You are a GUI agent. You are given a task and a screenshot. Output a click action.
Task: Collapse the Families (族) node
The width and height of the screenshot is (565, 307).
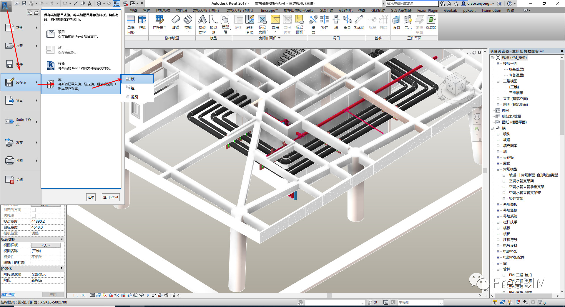pos(492,128)
